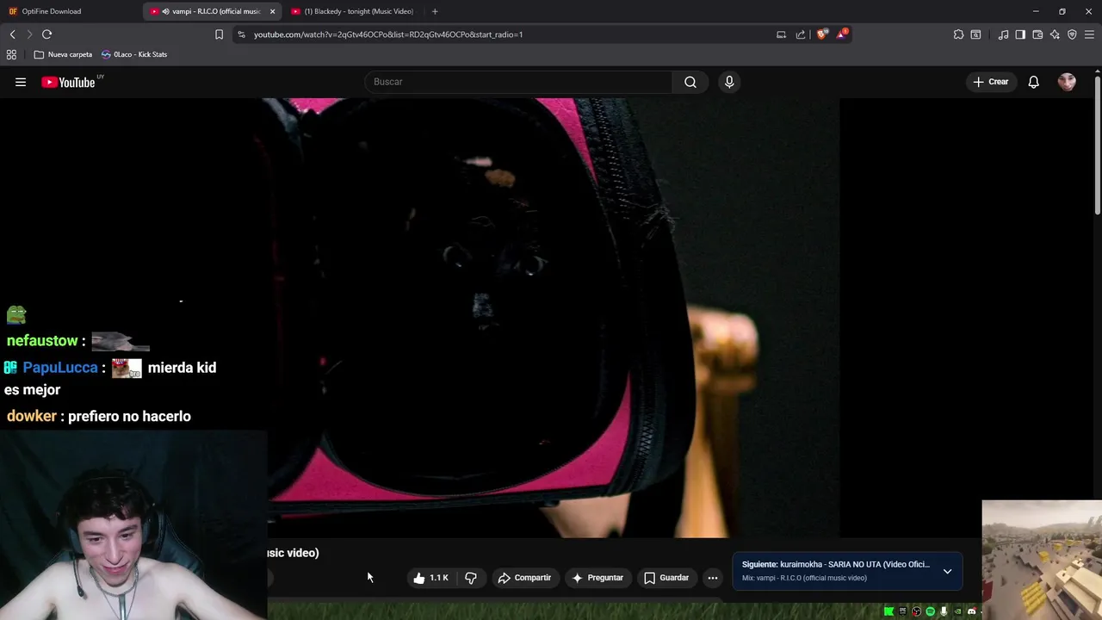
Task: Click the YouTube search magnifier button
Action: pos(690,82)
